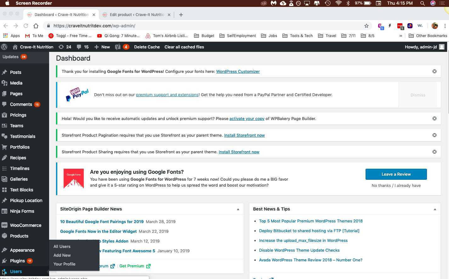Click the Galleries icon in sidebar
Image resolution: width=449 pixels, height=279 pixels.
coord(4,179)
